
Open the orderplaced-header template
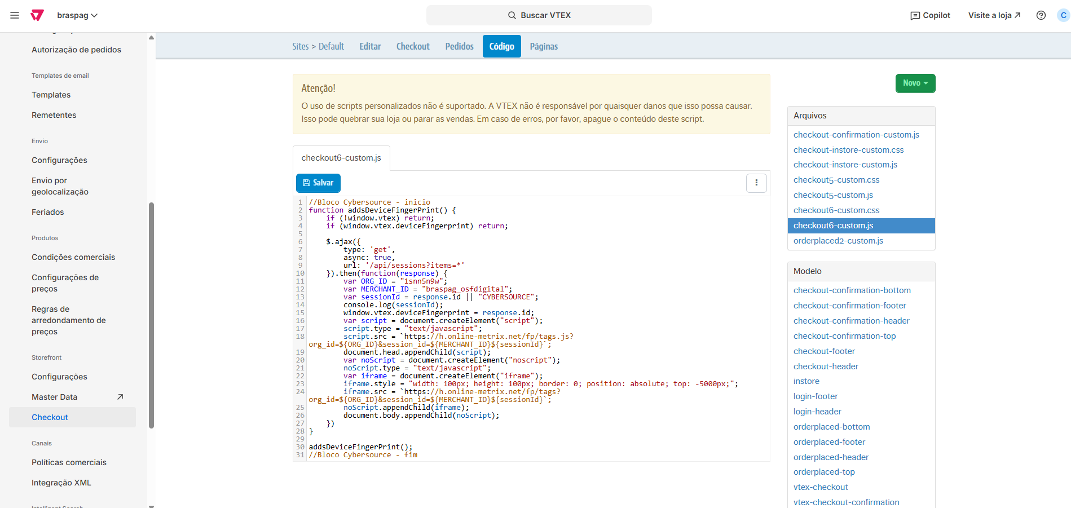pyautogui.click(x=831, y=457)
